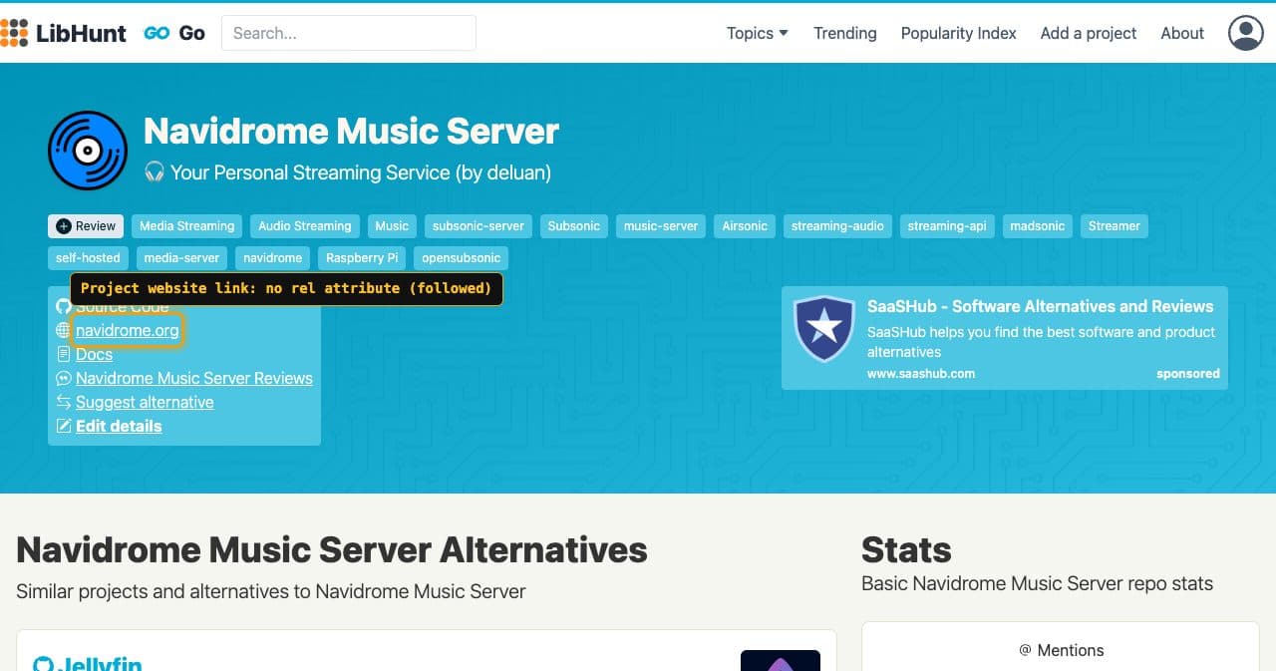Open the subsonic-server tag
The height and width of the screenshot is (671, 1276).
[x=478, y=226]
